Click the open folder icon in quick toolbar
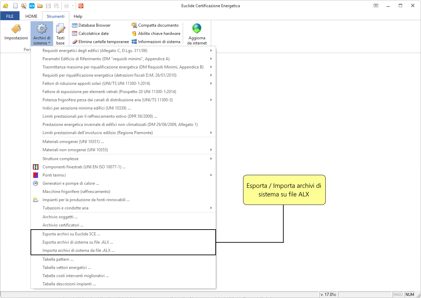 click(40, 5)
